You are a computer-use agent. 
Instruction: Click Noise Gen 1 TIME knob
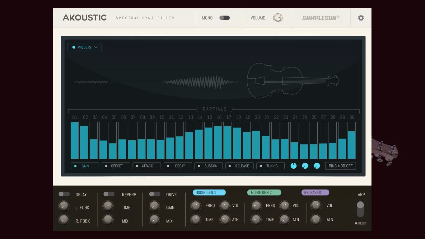pos(196,219)
